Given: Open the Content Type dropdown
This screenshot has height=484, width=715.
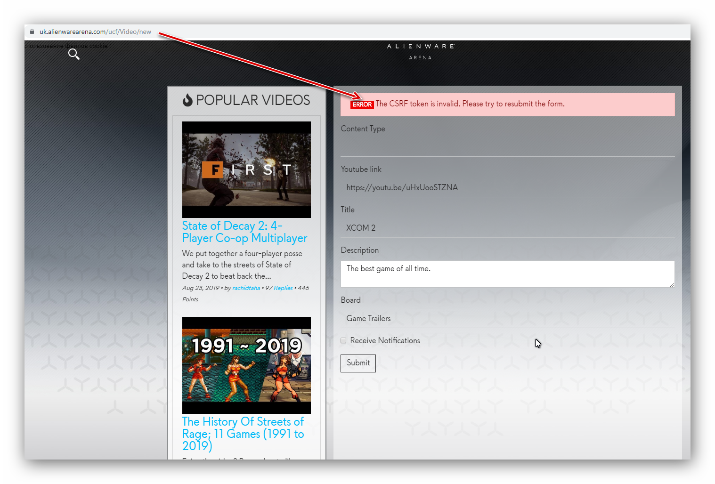Looking at the screenshot, I should tap(508, 147).
